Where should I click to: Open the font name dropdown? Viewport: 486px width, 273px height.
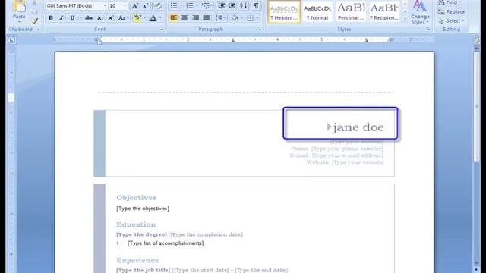pyautogui.click(x=105, y=6)
